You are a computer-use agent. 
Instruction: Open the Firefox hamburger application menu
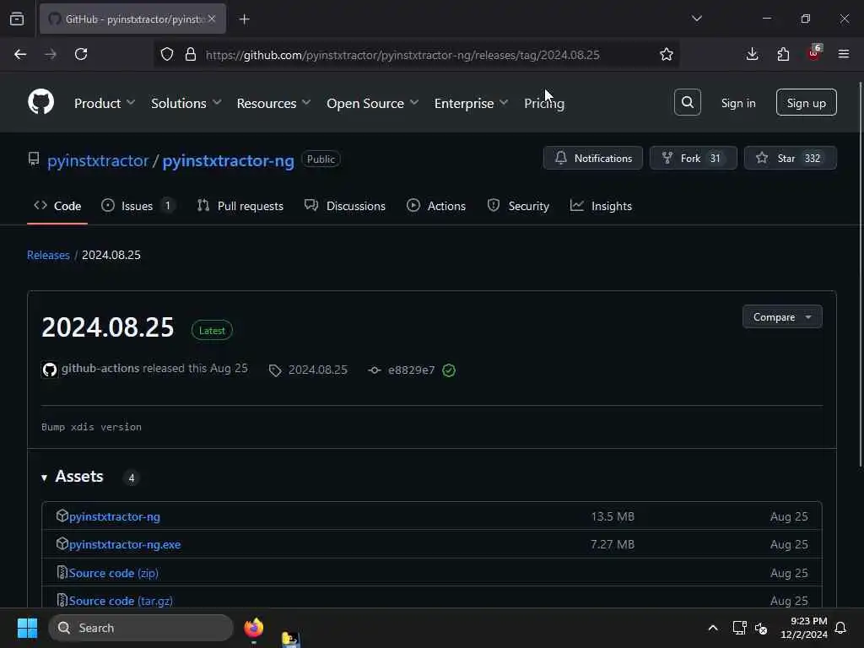(844, 54)
